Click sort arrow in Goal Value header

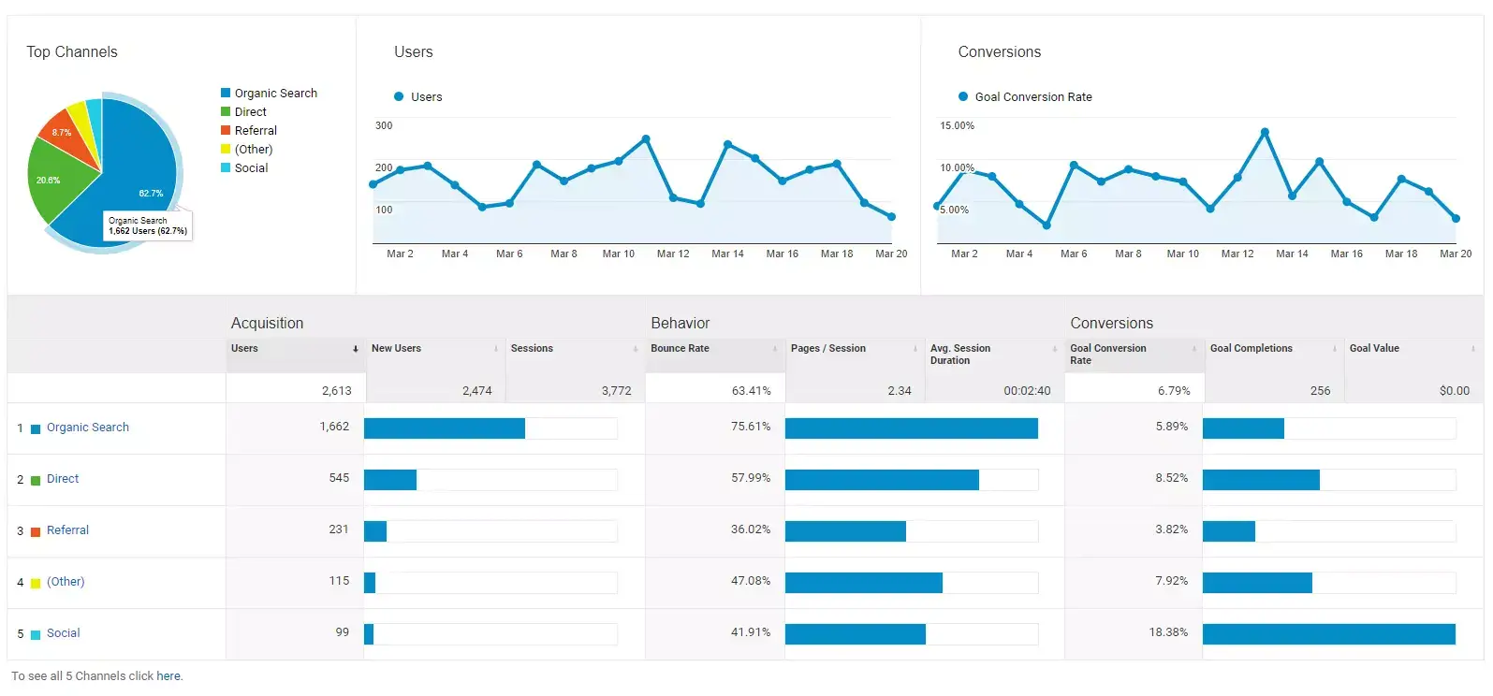[x=1473, y=349]
